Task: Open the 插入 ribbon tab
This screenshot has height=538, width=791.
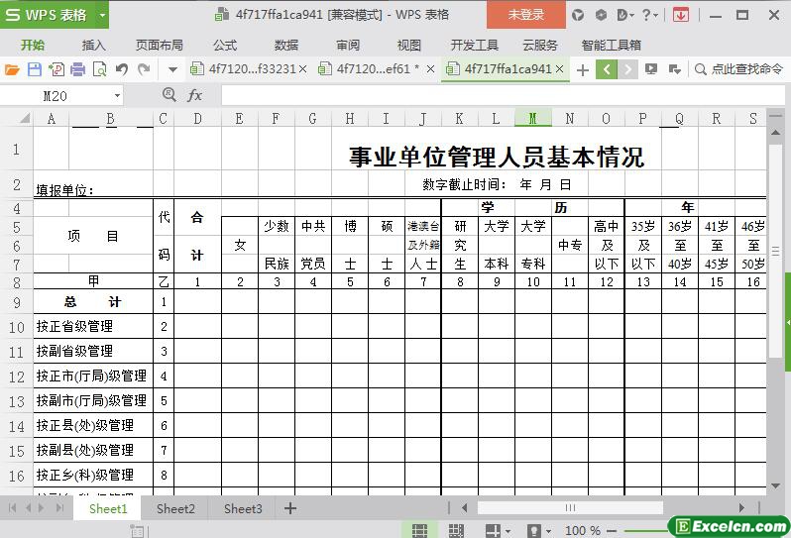Action: tap(94, 46)
